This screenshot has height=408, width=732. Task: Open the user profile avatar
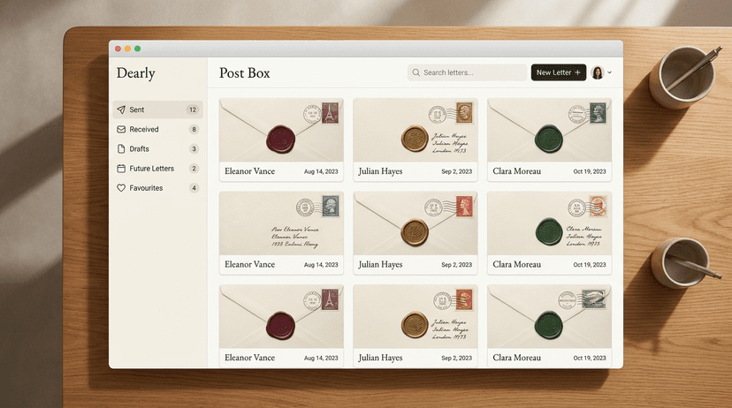(x=598, y=72)
